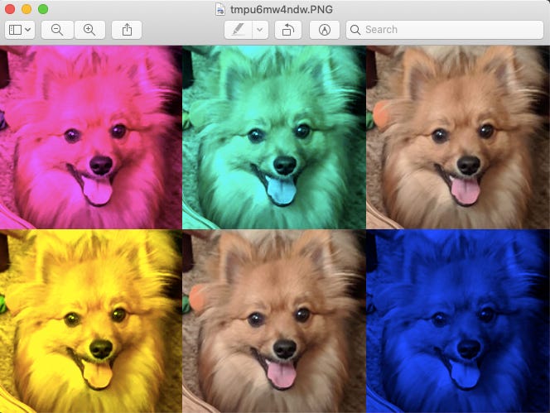Click the yellow-tinted dog image
Image resolution: width=550 pixels, height=413 pixels.
[x=91, y=321]
